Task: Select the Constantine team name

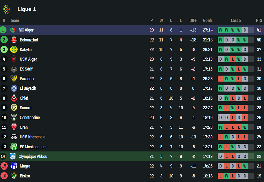Action: 30,118
